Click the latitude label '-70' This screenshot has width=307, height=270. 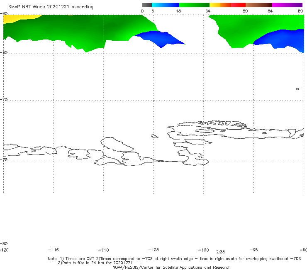[4, 100]
